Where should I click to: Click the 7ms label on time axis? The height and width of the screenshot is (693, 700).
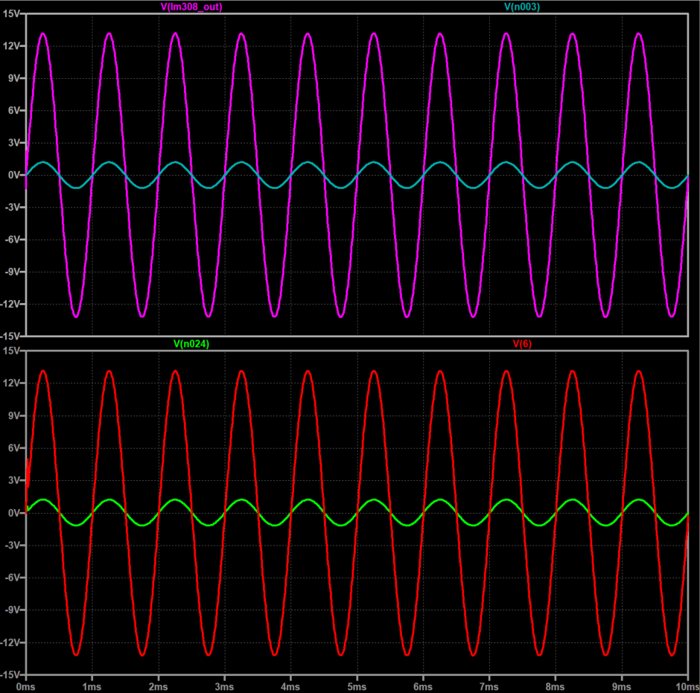point(489,687)
